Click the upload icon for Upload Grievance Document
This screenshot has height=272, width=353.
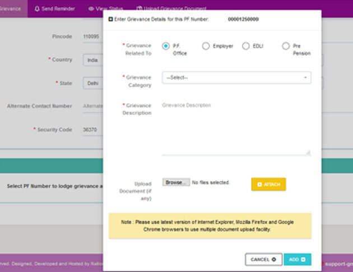point(139,9)
